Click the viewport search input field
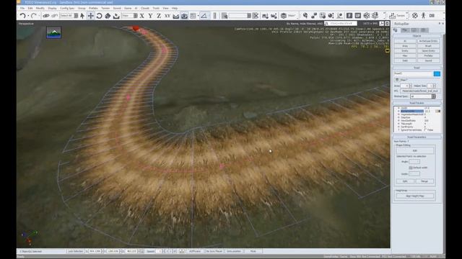 (343, 24)
